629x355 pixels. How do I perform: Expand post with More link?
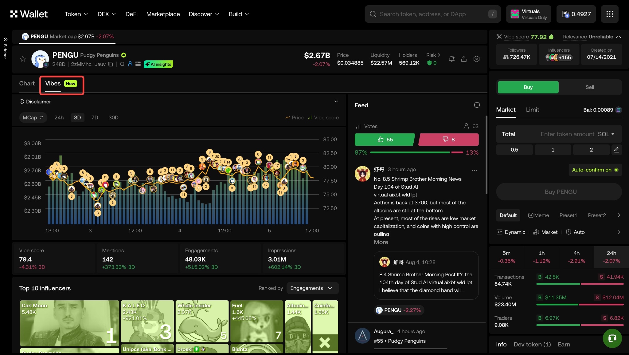(381, 242)
